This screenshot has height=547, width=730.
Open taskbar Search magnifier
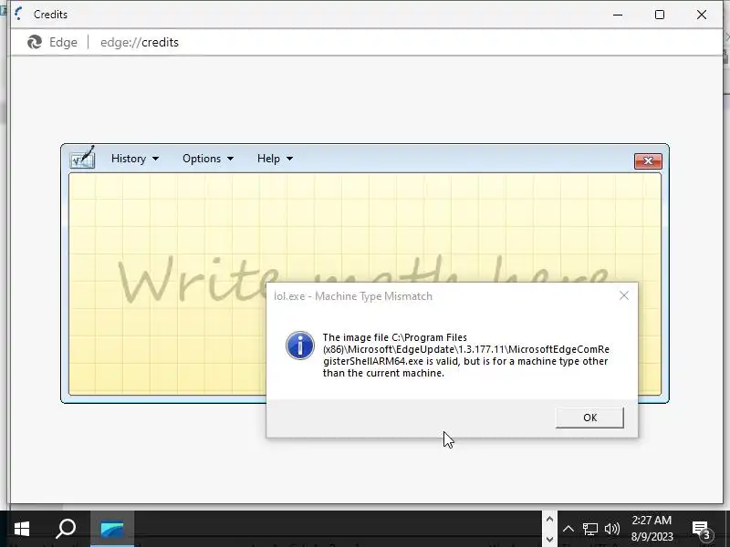point(65,529)
